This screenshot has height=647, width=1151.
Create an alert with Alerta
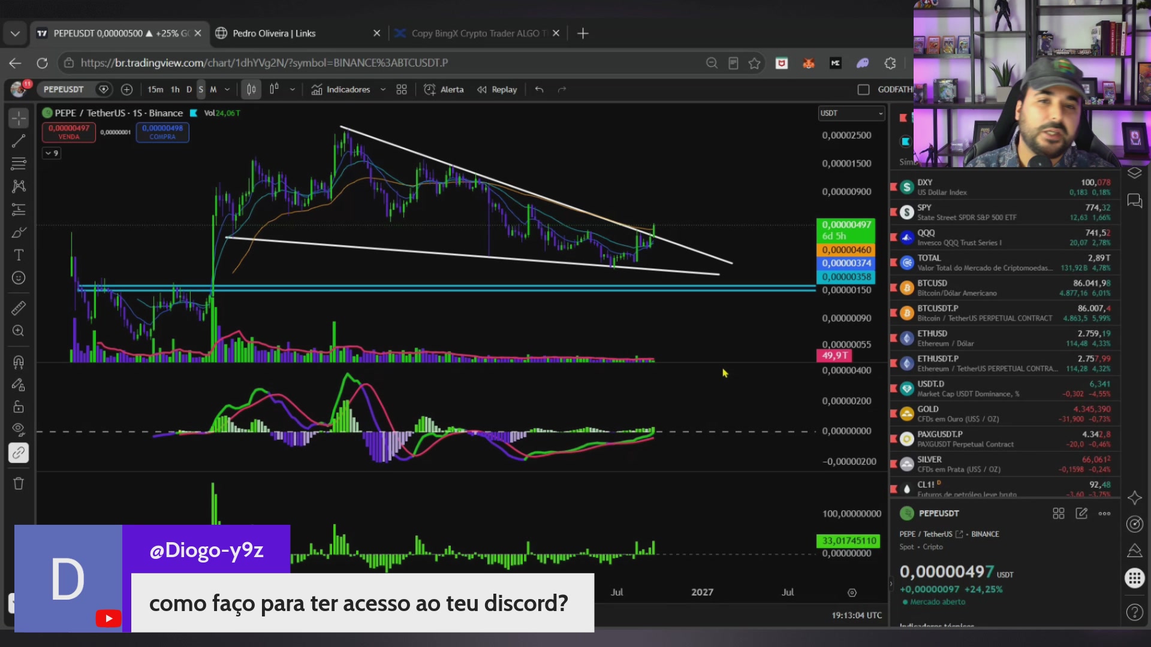coord(444,89)
